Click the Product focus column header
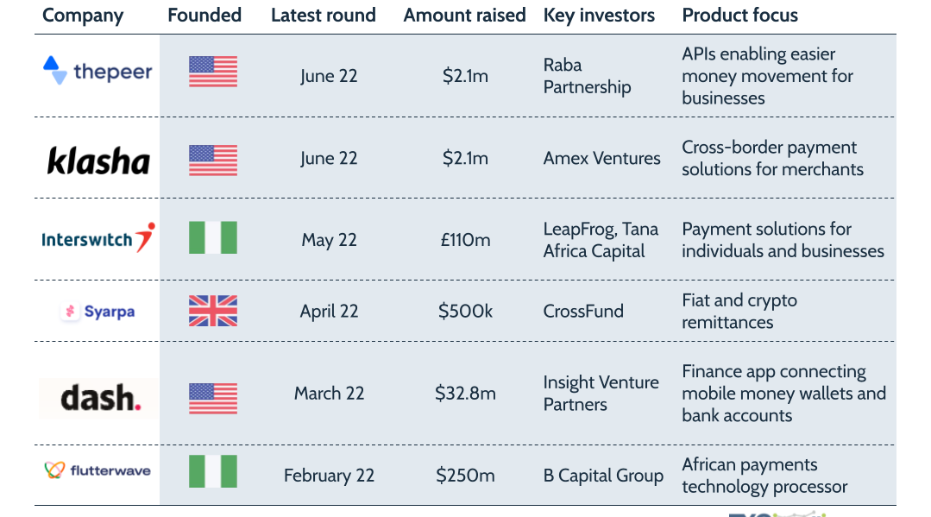 (739, 16)
